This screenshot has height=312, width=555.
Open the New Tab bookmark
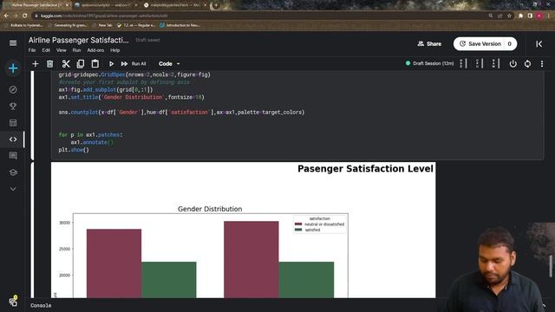(101, 25)
